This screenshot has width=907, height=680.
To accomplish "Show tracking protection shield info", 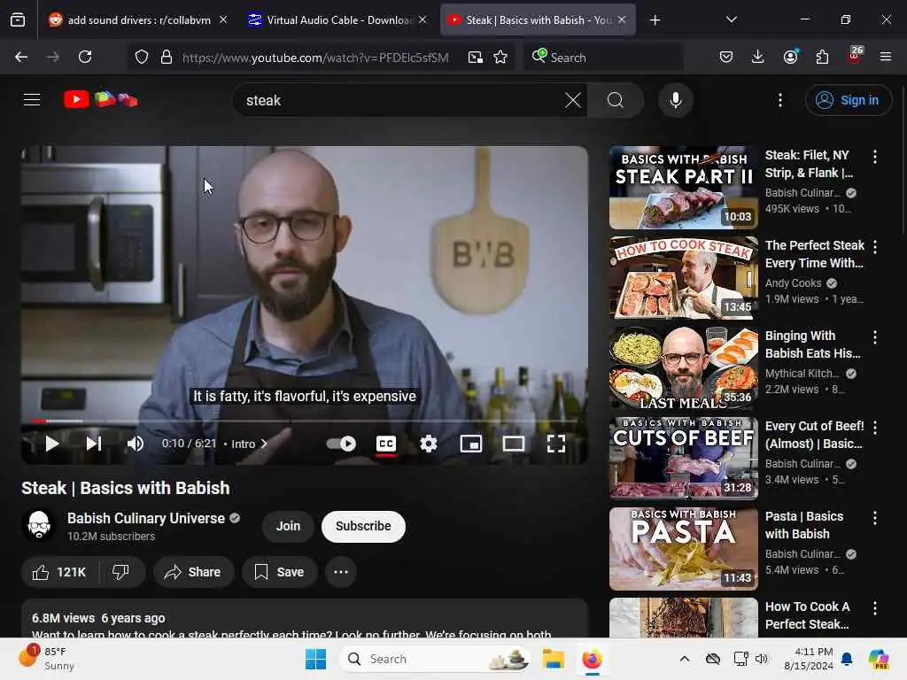I will 142,58.
